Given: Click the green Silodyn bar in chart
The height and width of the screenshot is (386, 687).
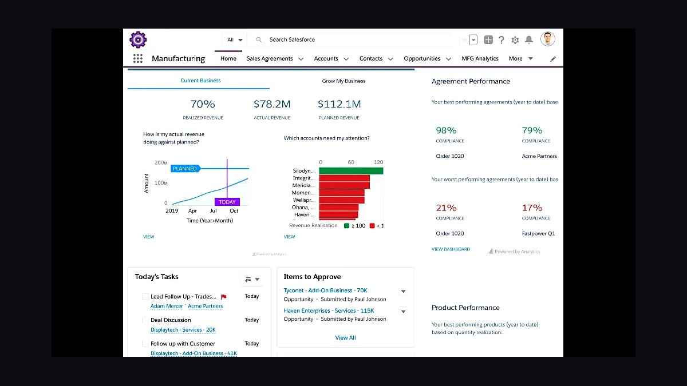Looking at the screenshot, I should [x=351, y=171].
